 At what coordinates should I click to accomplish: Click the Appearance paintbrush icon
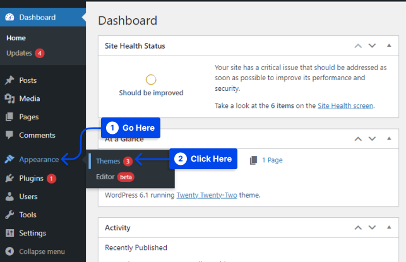[x=9, y=159]
